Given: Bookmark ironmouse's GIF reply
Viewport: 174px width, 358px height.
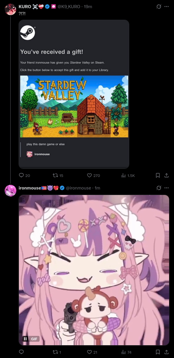Looking at the screenshot, I should point(158,352).
